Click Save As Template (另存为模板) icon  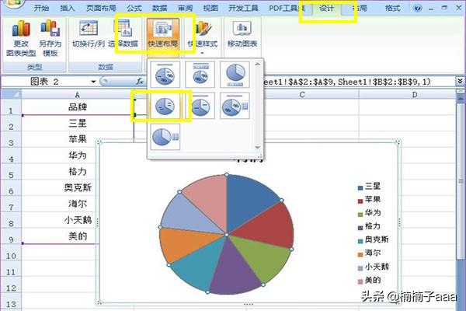(x=50, y=30)
